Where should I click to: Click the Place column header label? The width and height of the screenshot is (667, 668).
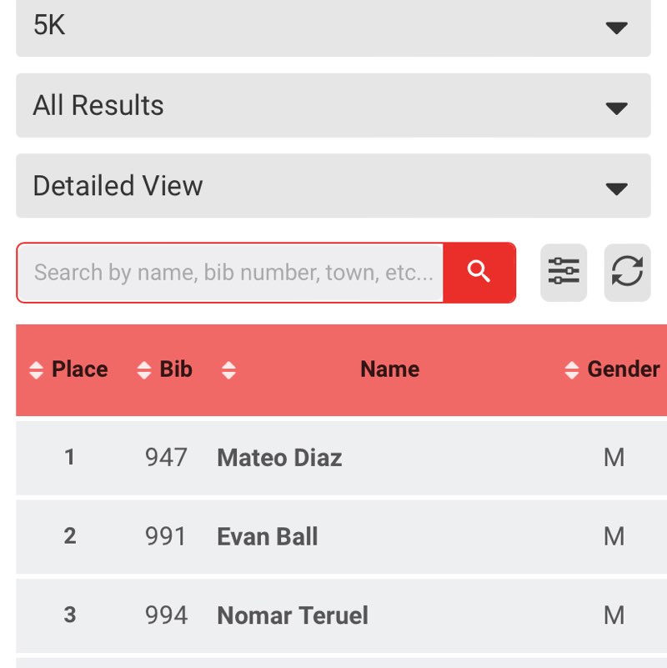tap(79, 369)
